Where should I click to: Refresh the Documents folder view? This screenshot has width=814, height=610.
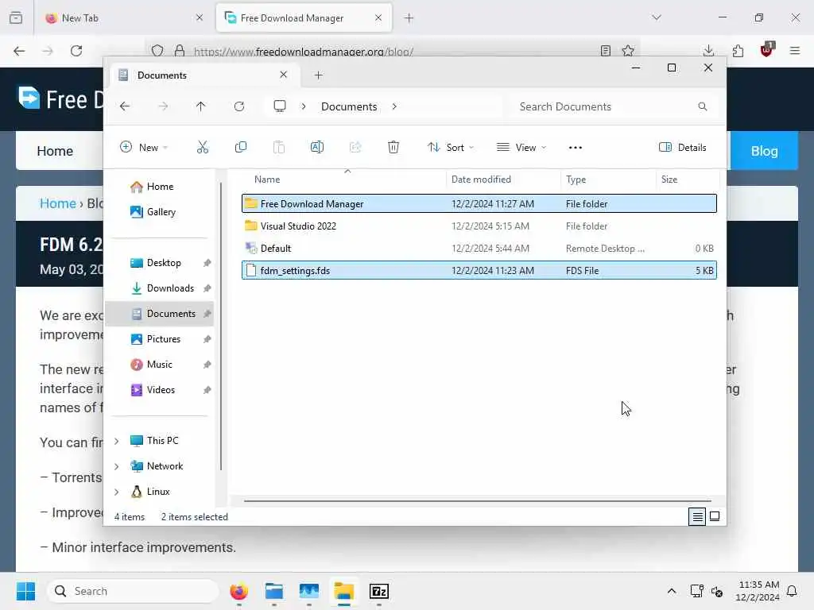239,106
